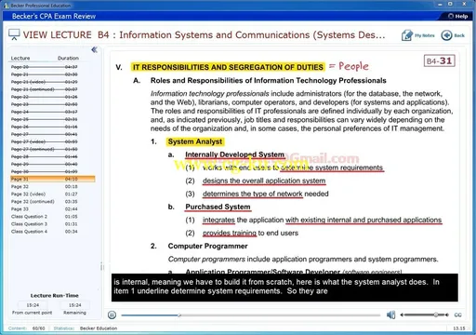The height and width of the screenshot is (335, 476).
Task: Click the 'System Analyst' highlighted heading
Action: 195,141
